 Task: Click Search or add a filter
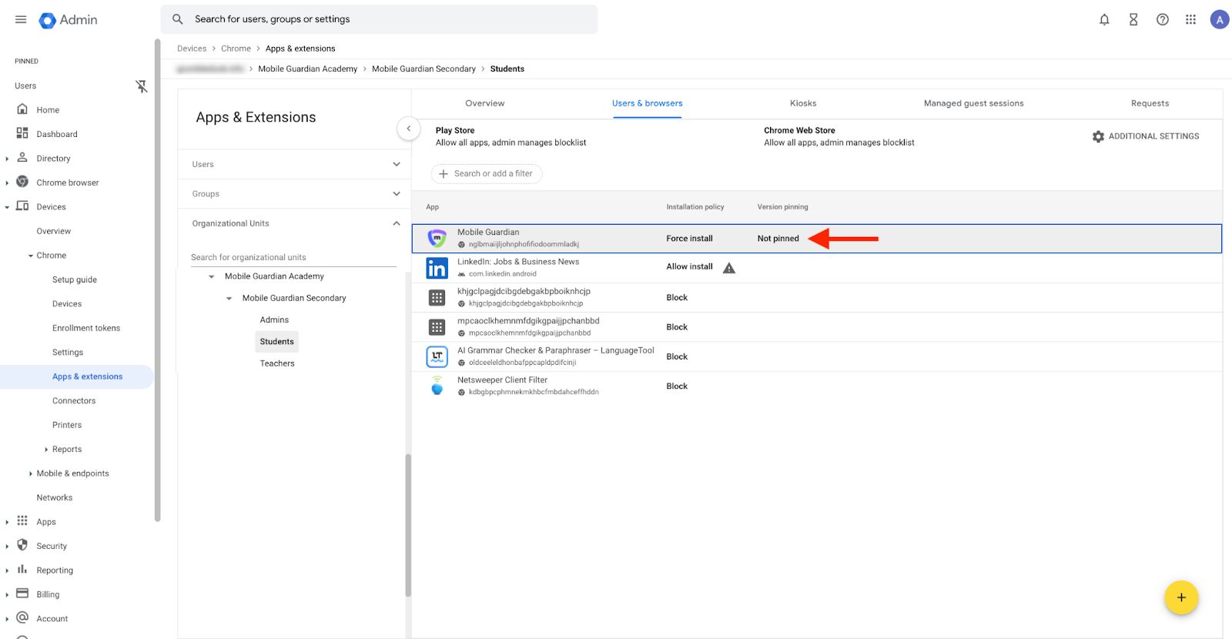tap(487, 174)
